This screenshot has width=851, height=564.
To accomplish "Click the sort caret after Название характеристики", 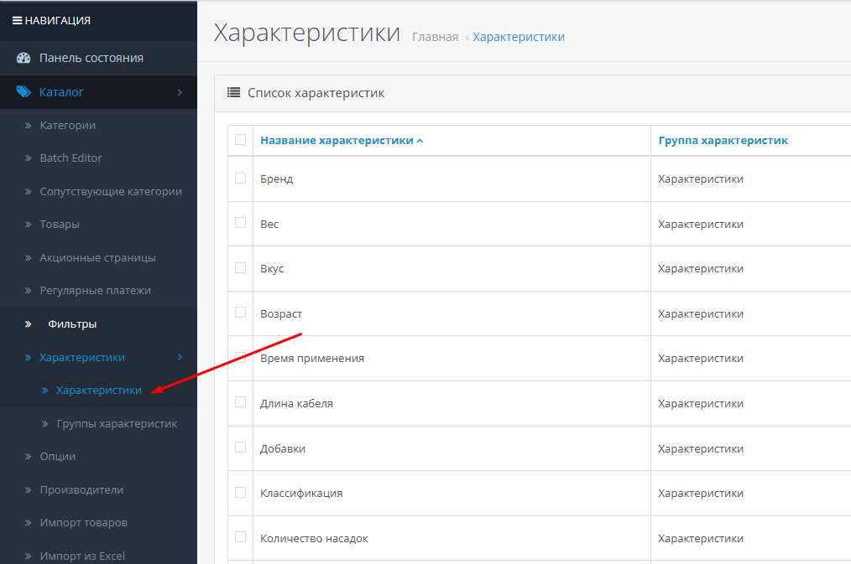I will point(420,141).
